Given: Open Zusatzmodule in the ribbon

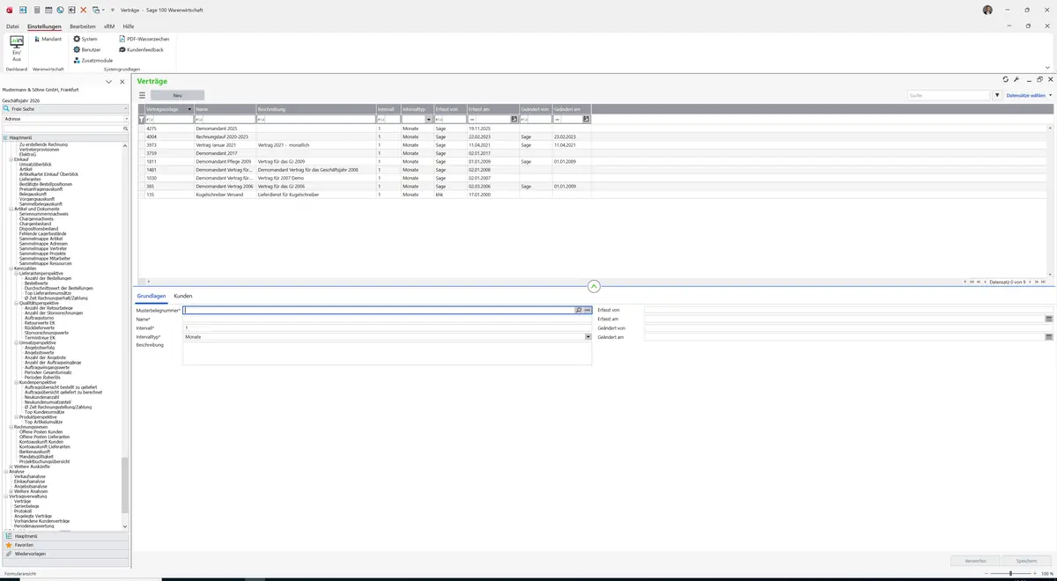Looking at the screenshot, I should point(92,61).
